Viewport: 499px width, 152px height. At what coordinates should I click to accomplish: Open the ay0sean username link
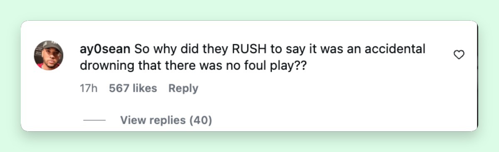pos(105,49)
